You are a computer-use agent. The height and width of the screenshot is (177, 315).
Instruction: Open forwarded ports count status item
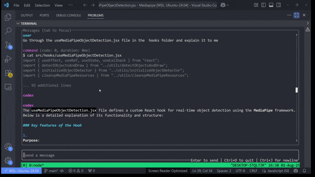point(92,171)
